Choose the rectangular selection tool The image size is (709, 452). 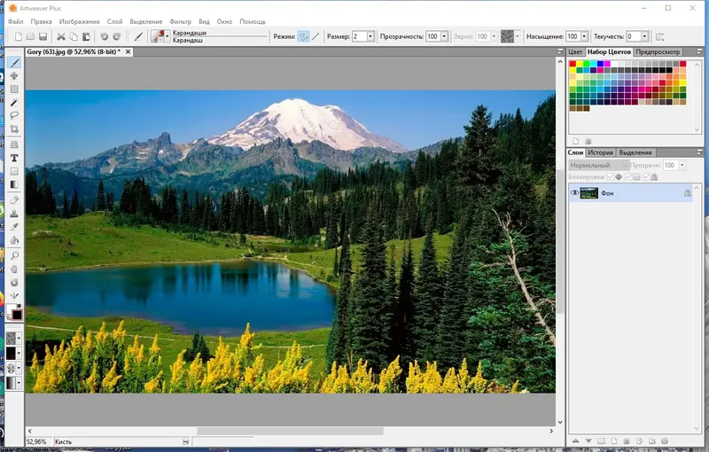click(x=14, y=90)
